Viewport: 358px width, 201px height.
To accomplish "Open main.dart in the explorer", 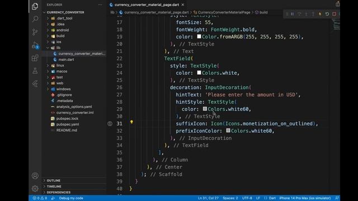I will tap(66, 60).
